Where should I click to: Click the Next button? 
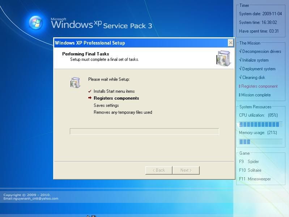click(x=186, y=170)
